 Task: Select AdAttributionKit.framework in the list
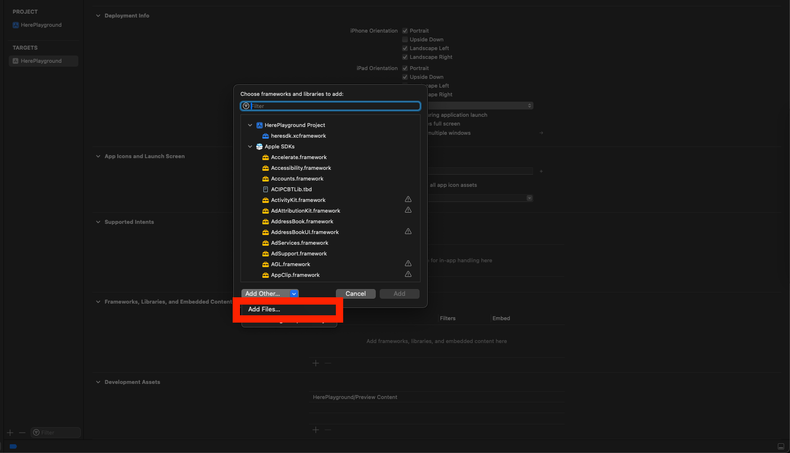tap(331, 211)
